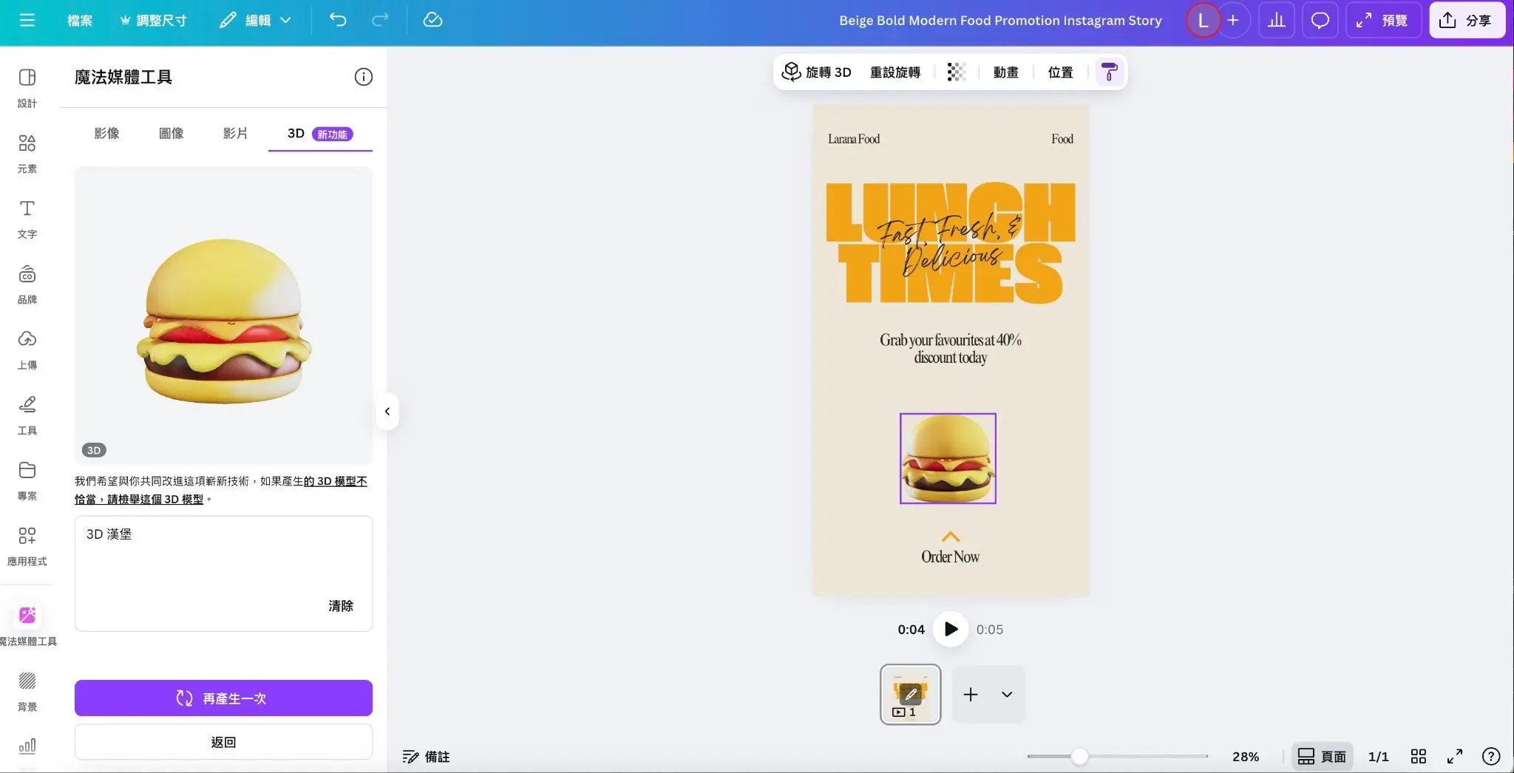Click the 再產生一次 regenerate button
1514x773 pixels.
pos(223,698)
